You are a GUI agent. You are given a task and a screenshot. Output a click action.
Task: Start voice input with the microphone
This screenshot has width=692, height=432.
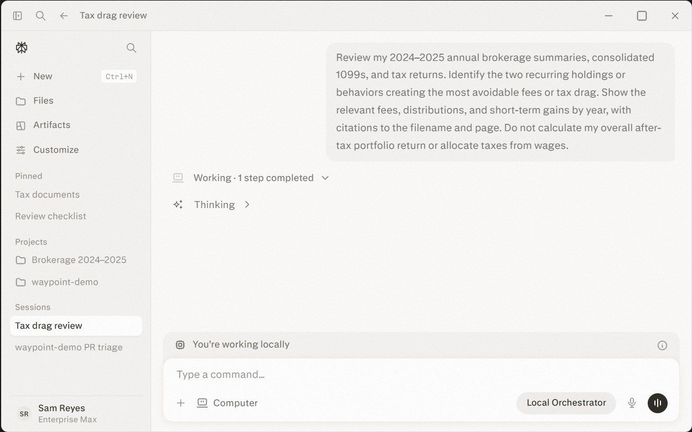point(632,403)
